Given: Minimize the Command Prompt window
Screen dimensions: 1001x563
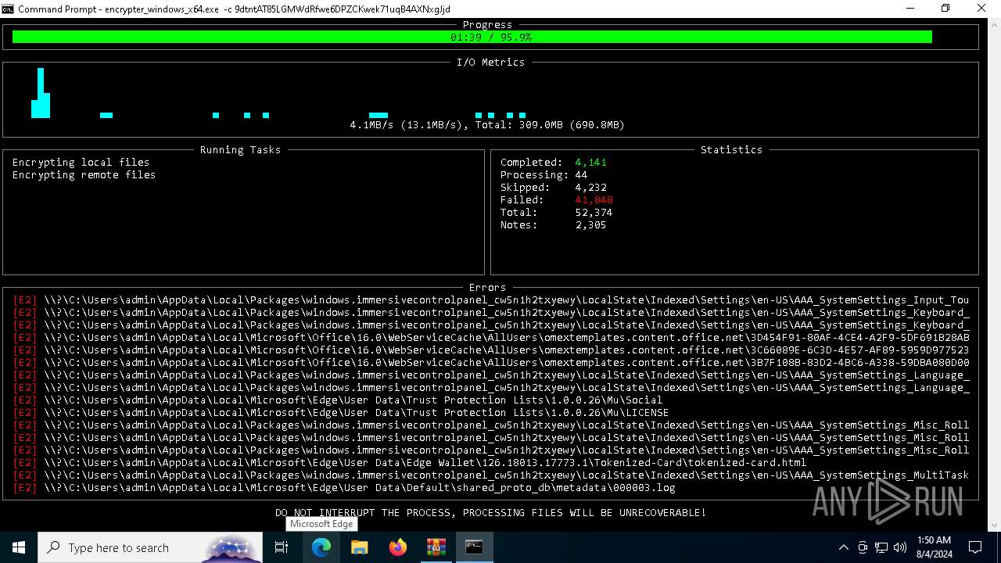Looking at the screenshot, I should tap(910, 9).
